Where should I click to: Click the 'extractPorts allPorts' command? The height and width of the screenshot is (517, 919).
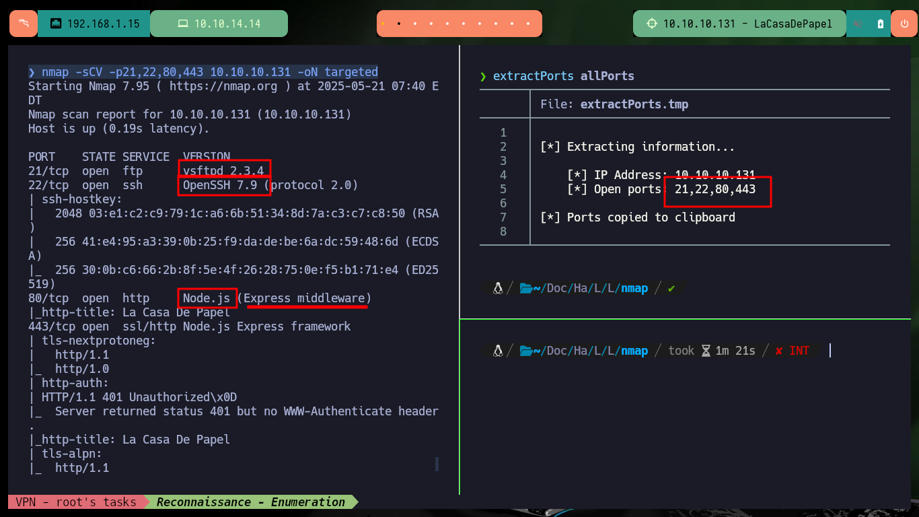[x=564, y=76]
